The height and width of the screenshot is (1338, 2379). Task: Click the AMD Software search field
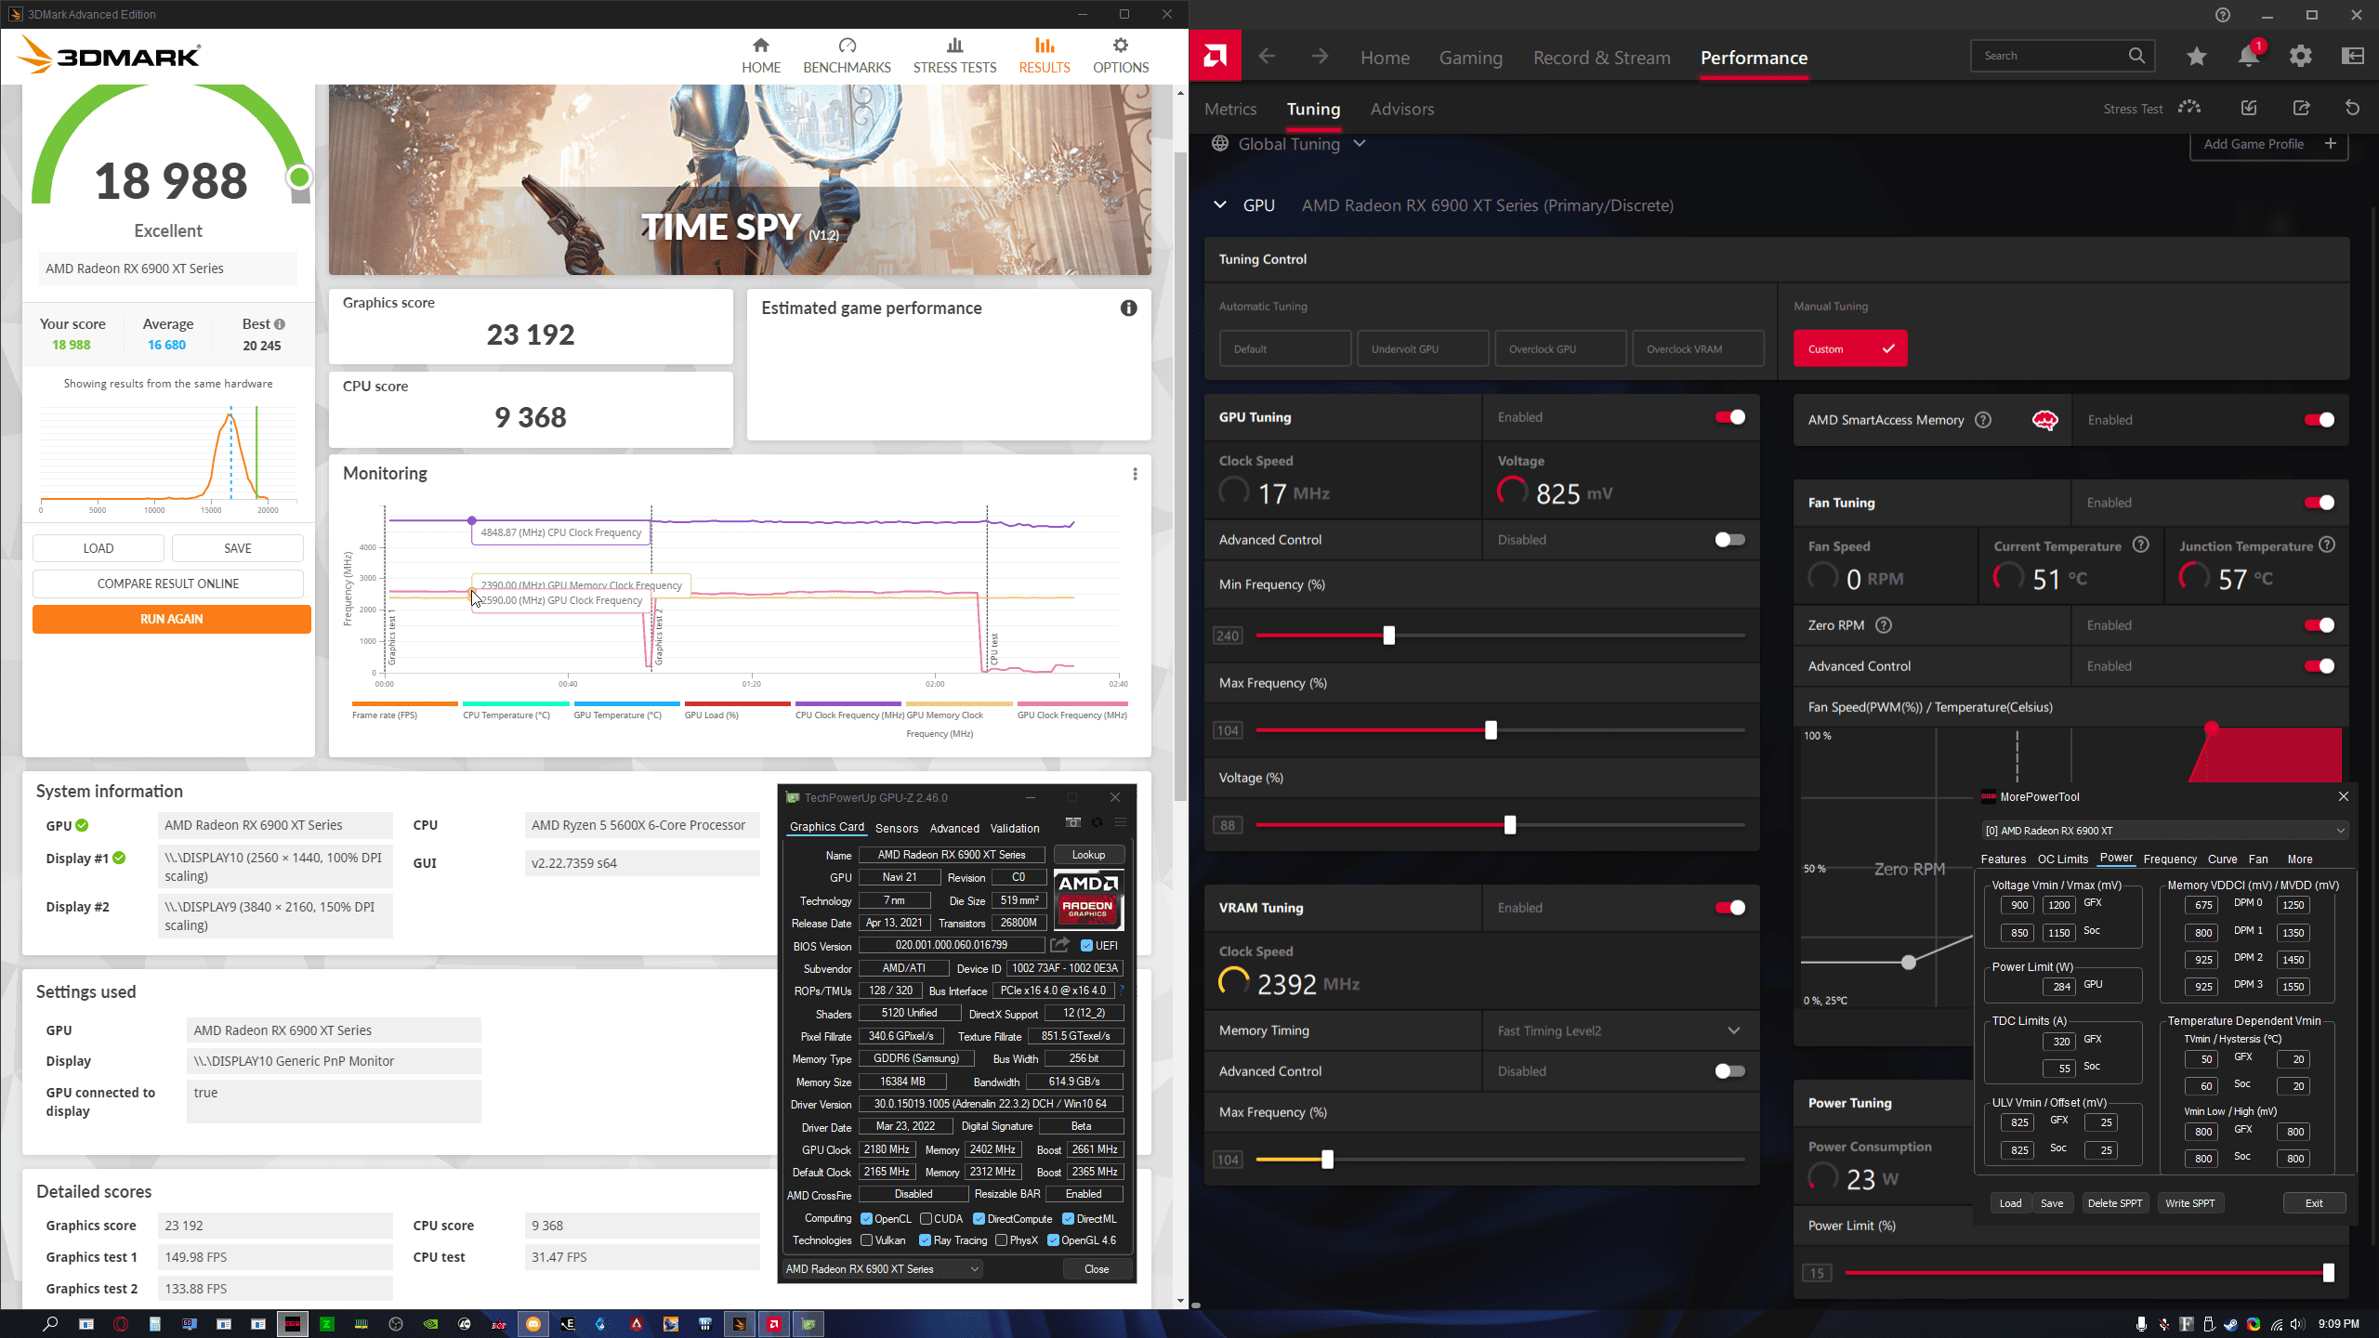point(2061,56)
